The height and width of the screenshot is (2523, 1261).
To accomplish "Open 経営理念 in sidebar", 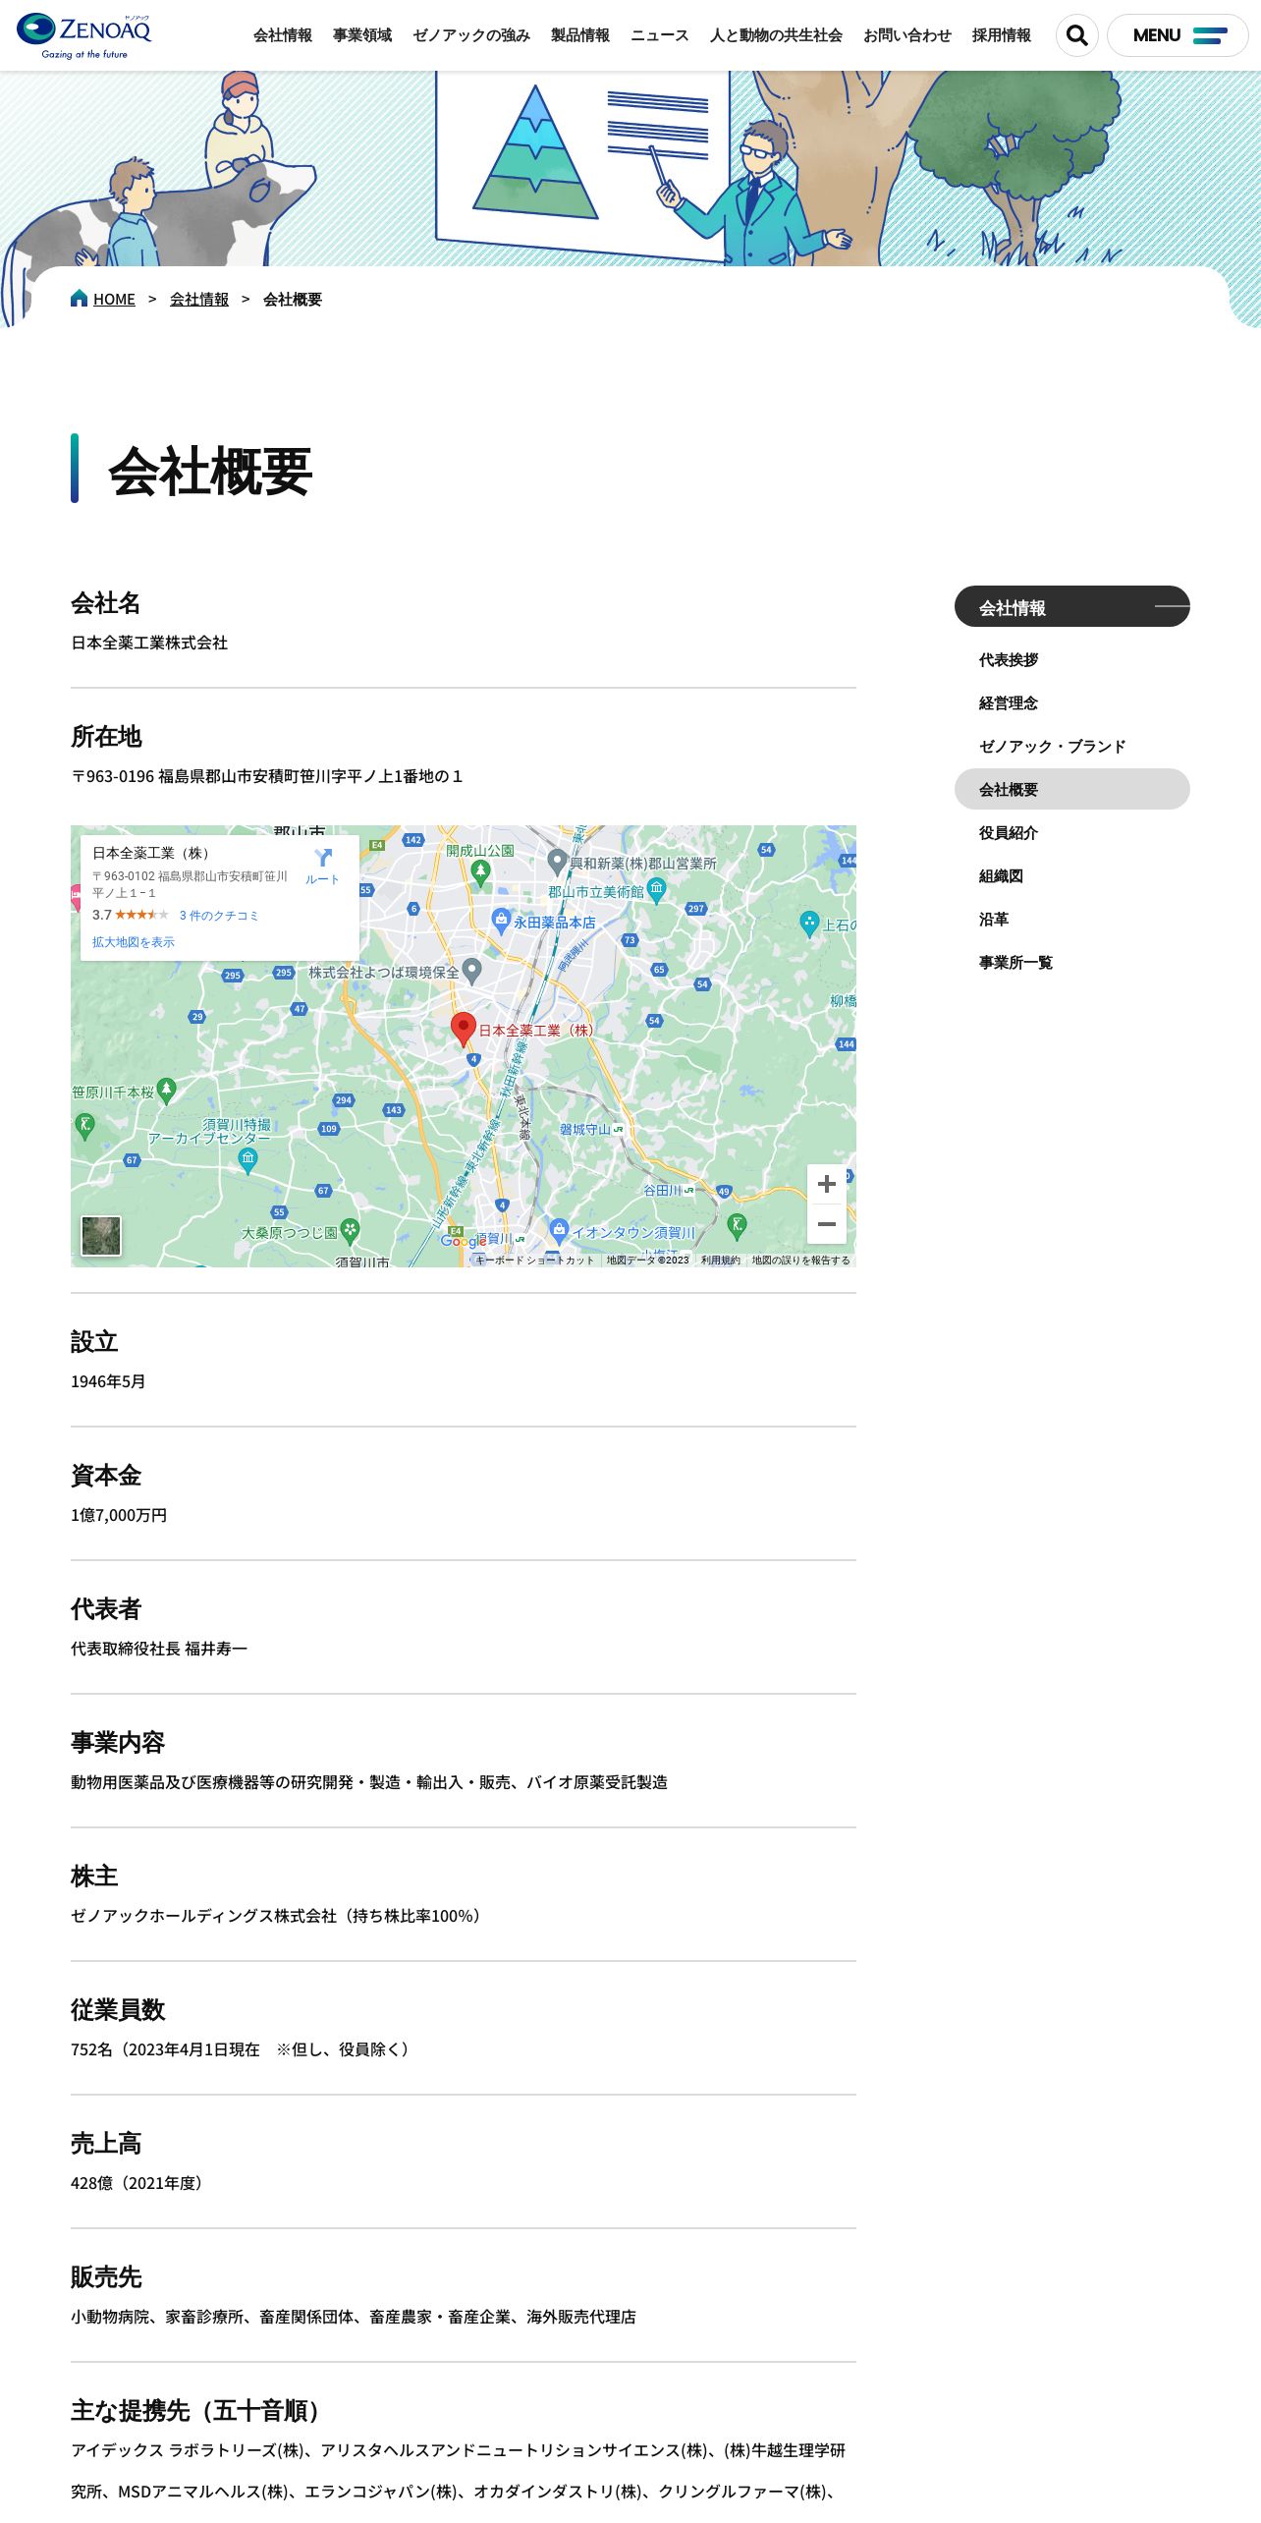I will (x=1009, y=702).
